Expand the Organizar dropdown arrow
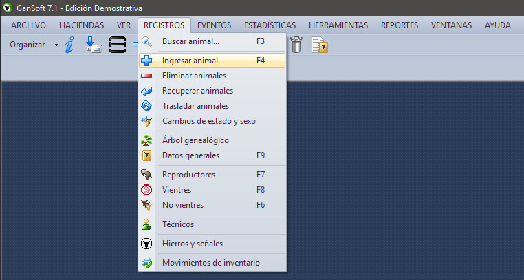The image size is (524, 280). [x=57, y=45]
